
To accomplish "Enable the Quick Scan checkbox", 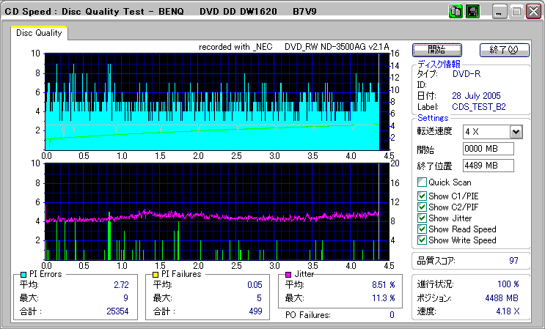I will click(x=422, y=182).
